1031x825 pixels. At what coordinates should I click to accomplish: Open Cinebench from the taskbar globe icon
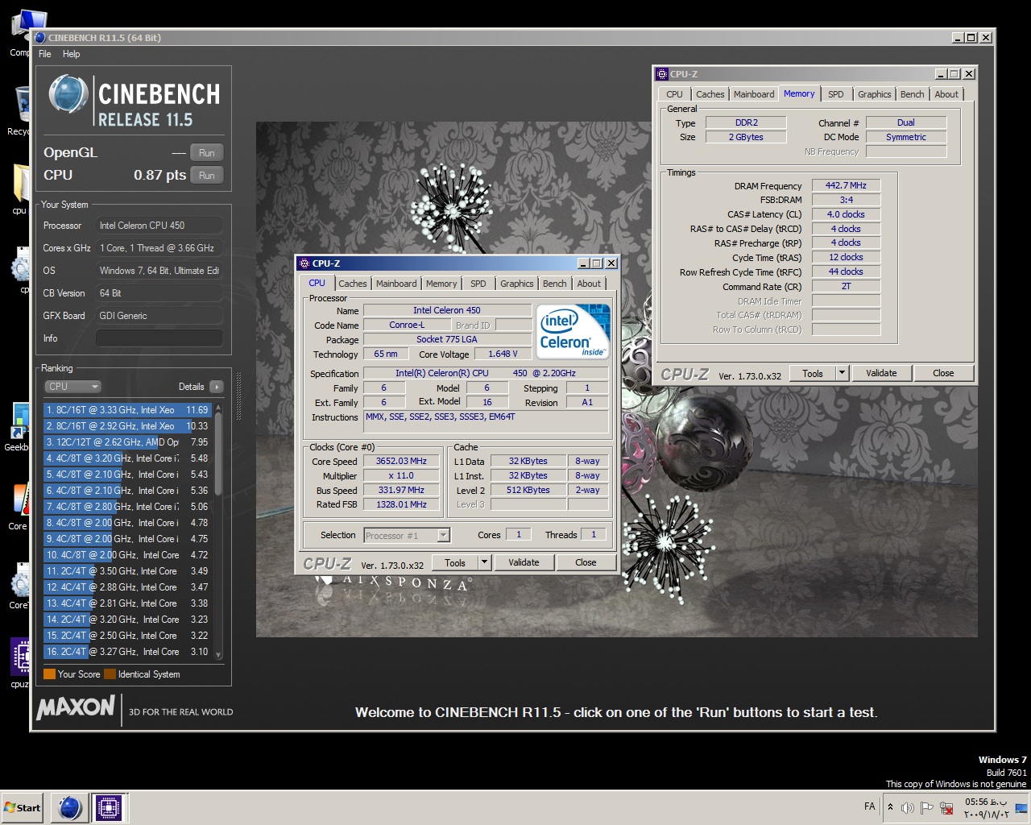(70, 807)
